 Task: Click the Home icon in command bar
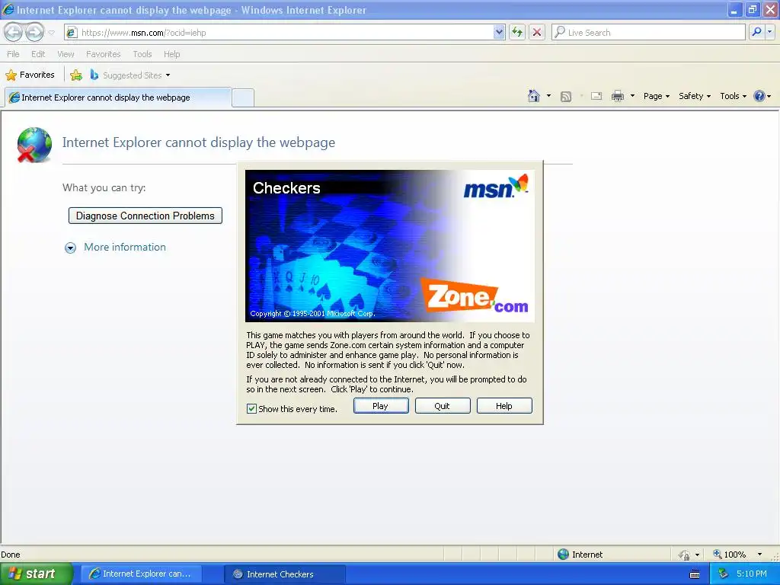tap(534, 96)
